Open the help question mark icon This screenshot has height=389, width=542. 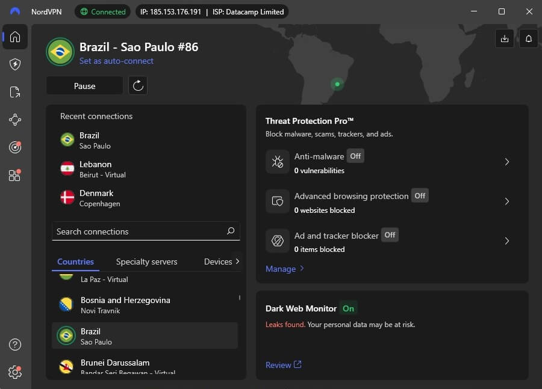click(x=14, y=345)
